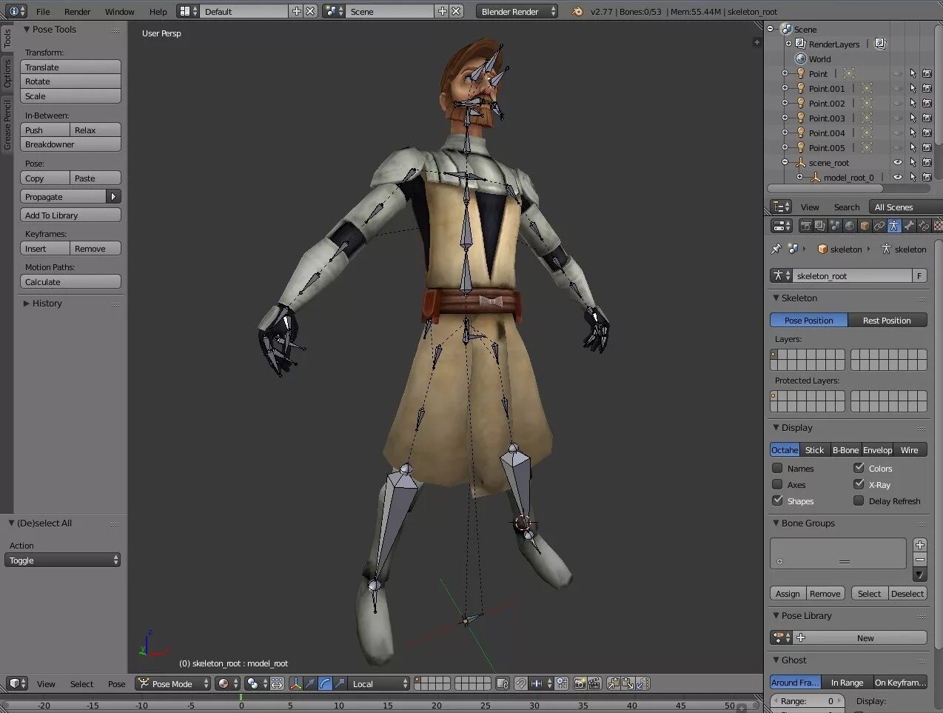Uncheck the Colors checkbox
Screen dimensions: 943x713
click(x=859, y=468)
